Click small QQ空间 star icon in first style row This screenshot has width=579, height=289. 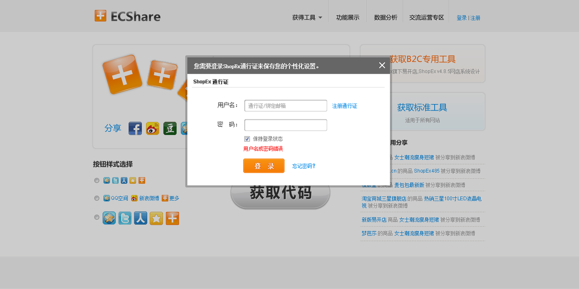[x=107, y=180]
